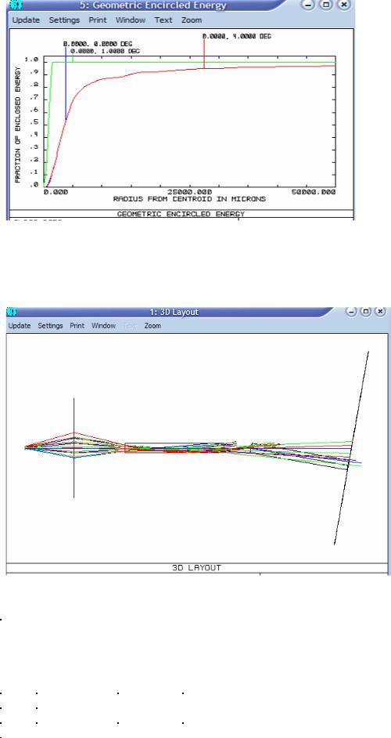Click the 1: 3D Layout title bar
The height and width of the screenshot is (738, 391).
(x=174, y=312)
